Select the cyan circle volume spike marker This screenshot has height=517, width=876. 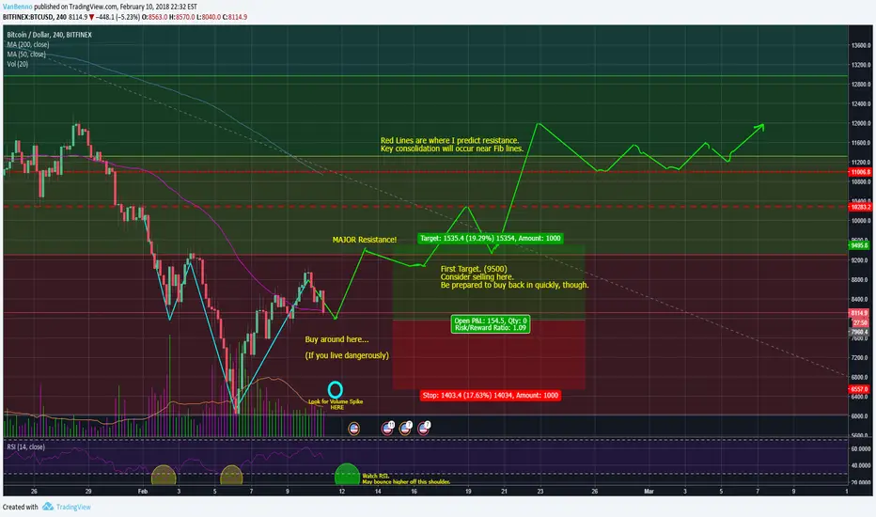[336, 389]
